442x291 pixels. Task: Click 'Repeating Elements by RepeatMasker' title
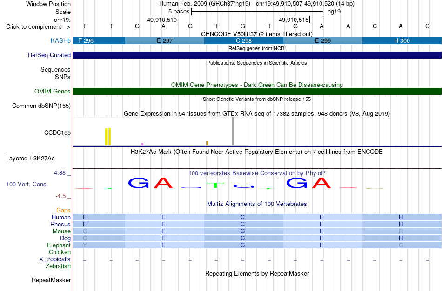[257, 273]
